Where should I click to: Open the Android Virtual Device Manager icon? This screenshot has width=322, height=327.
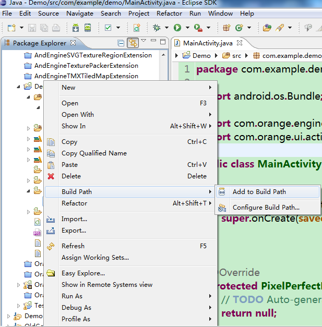coord(88,28)
